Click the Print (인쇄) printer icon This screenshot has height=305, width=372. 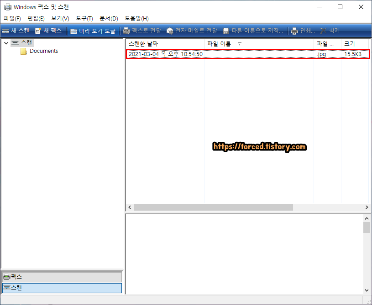click(294, 31)
